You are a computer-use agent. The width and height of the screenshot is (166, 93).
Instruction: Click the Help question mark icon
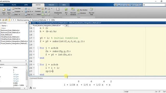pos(141,5)
